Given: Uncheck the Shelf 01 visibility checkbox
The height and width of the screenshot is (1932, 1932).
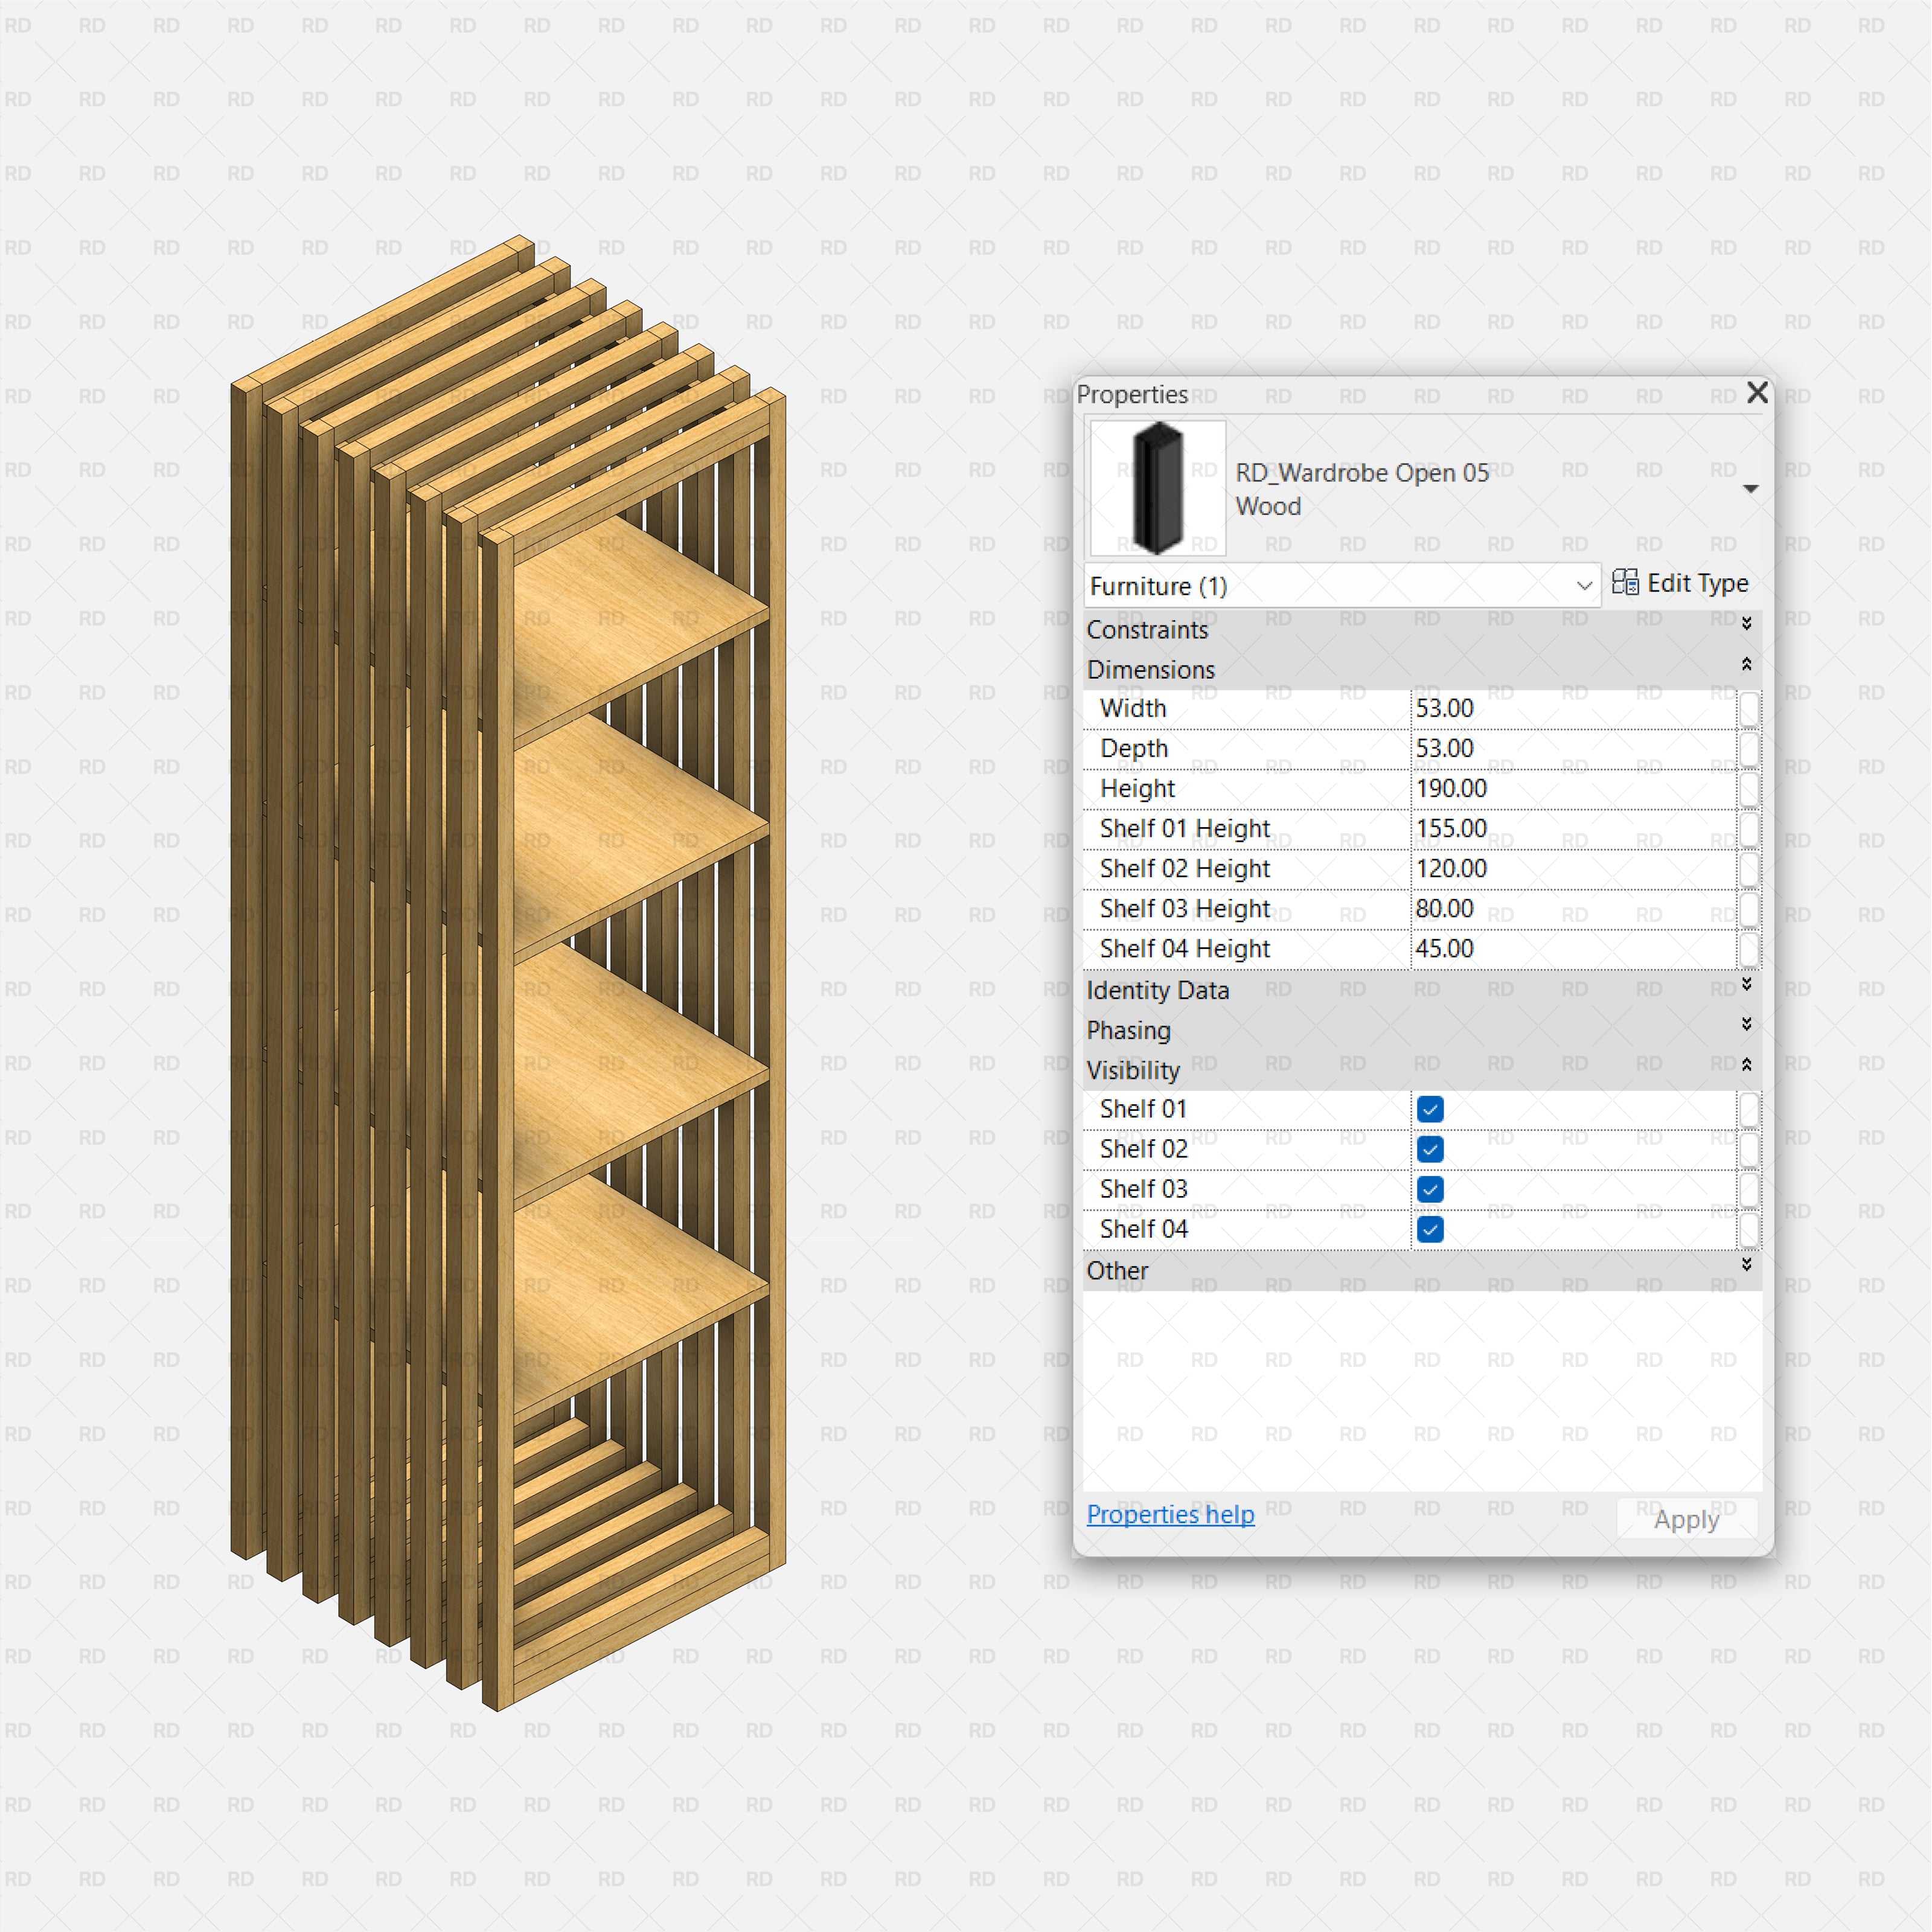Looking at the screenshot, I should click(x=1429, y=1109).
